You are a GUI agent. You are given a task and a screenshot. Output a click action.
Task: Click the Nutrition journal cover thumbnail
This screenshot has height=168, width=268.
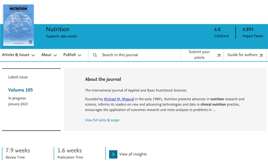click(x=18, y=25)
